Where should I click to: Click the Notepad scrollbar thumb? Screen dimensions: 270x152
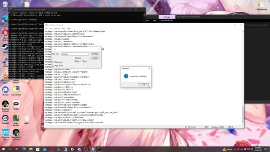click(x=243, y=114)
